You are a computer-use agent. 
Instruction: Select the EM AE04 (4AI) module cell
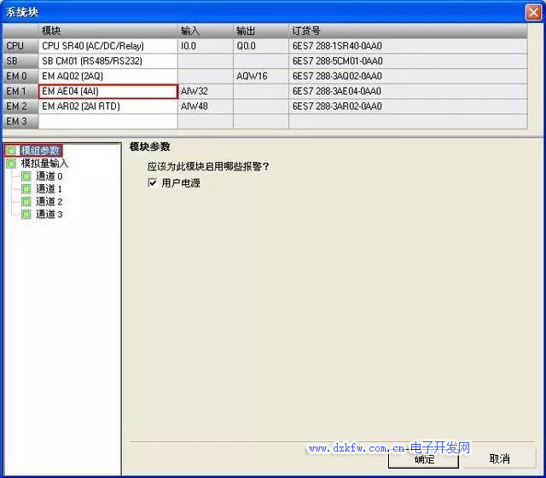point(107,91)
